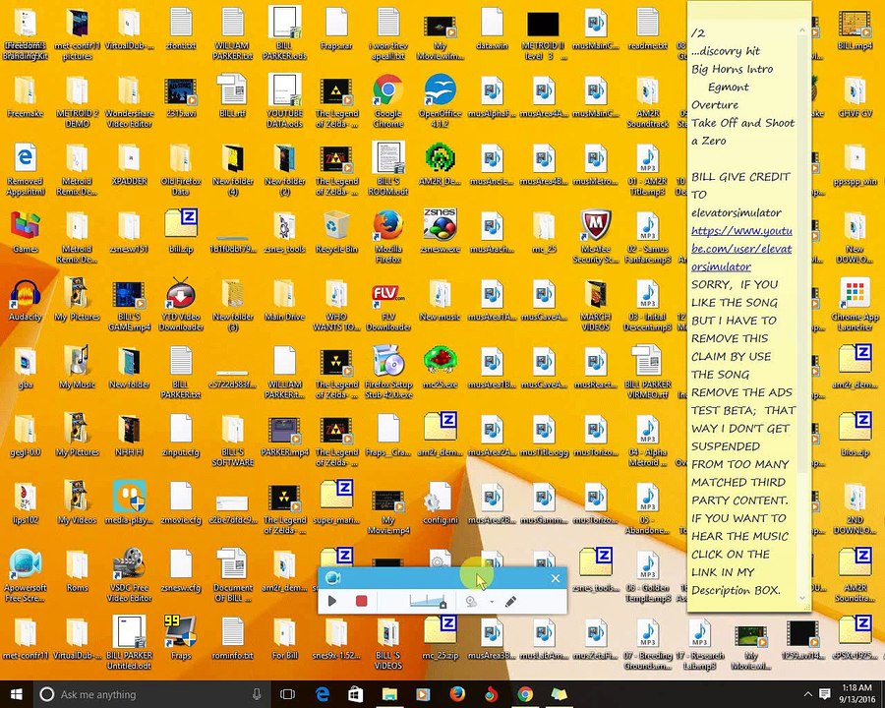Click the Apowersoft logo on recorder title bar

(333, 577)
